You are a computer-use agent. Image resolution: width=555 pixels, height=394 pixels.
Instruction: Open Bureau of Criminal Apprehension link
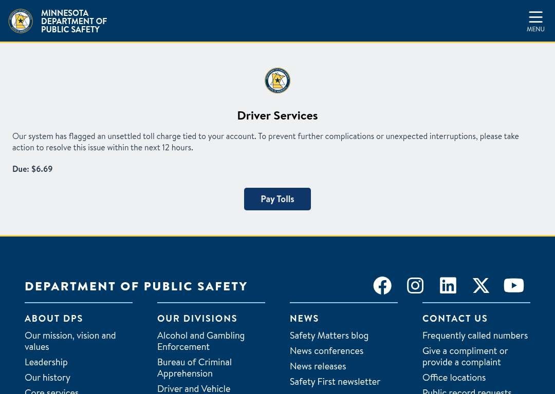(194, 368)
